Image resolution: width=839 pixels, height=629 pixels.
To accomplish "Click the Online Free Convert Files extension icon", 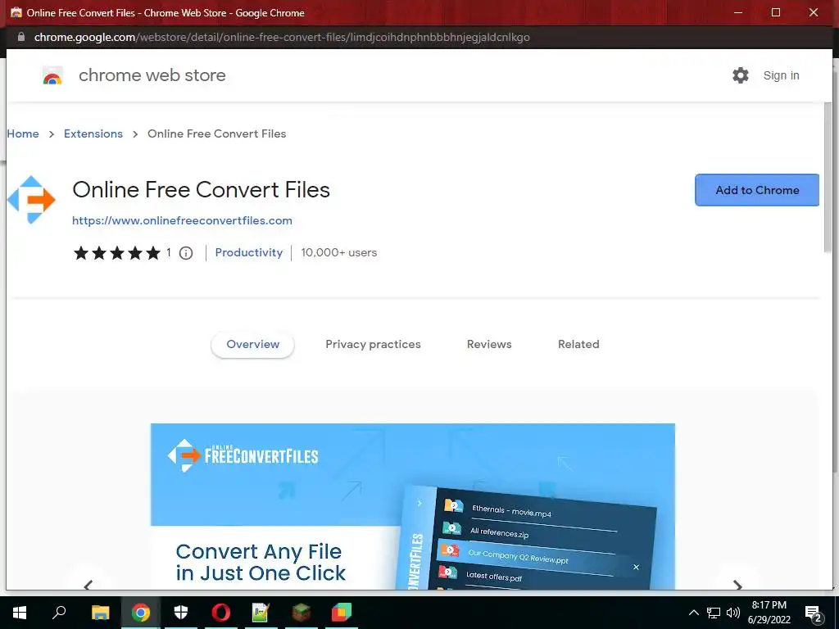I will coord(31,200).
